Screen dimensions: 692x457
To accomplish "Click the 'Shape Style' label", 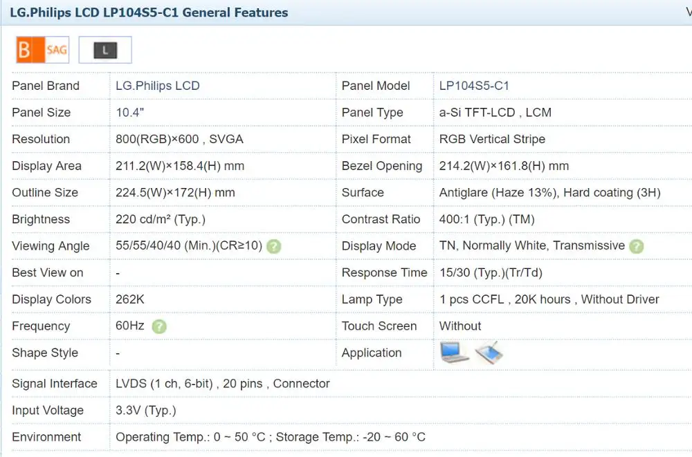I will [44, 353].
